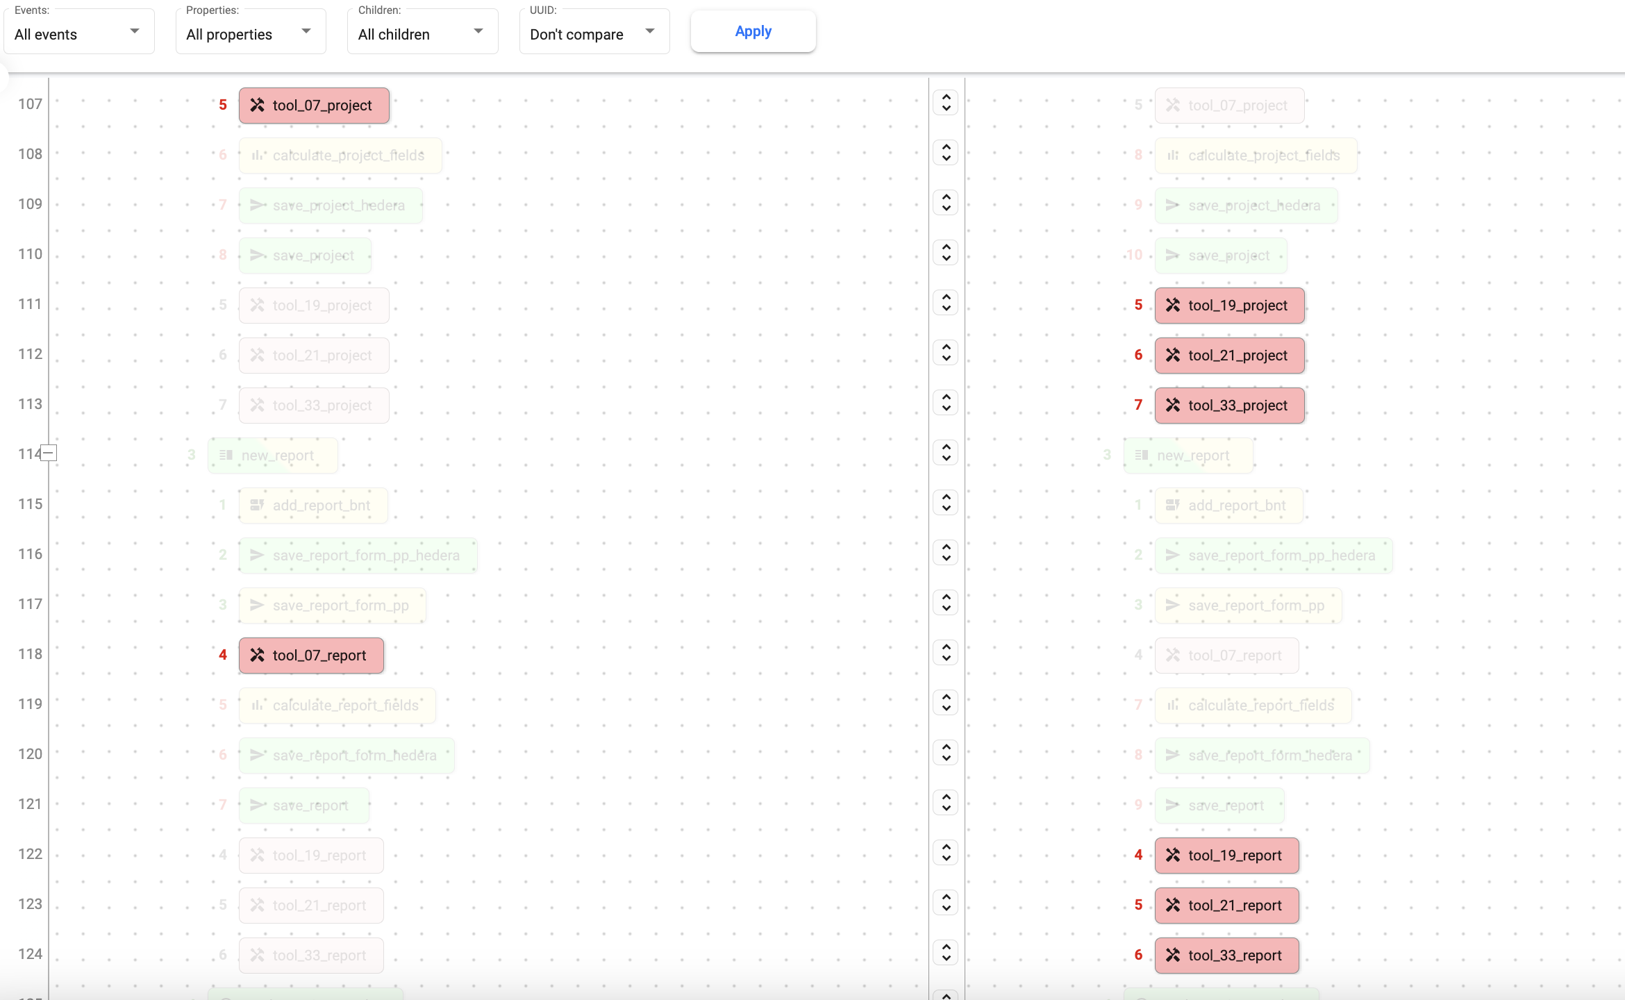
Task: Select save_report_form_pp_hedera block on right panel
Action: pyautogui.click(x=1273, y=556)
